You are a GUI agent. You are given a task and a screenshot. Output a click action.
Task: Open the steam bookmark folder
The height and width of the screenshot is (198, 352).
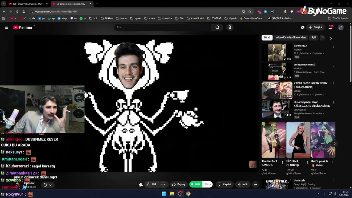(149, 18)
